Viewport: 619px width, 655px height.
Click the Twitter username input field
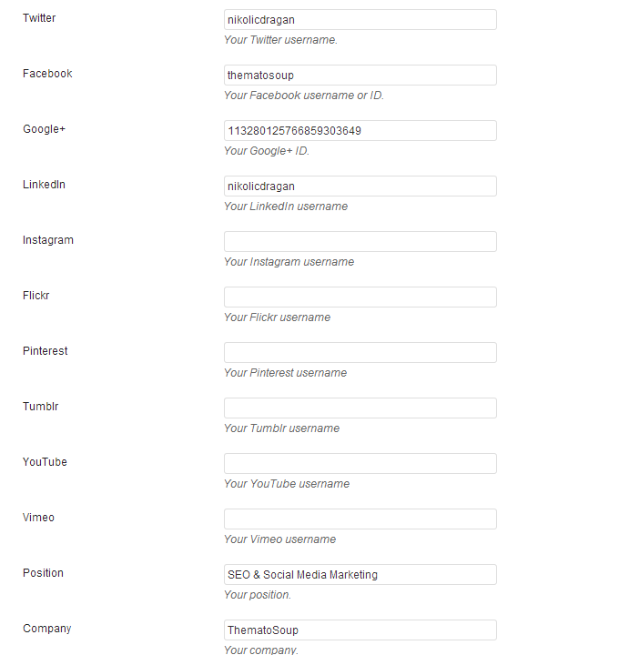point(360,20)
